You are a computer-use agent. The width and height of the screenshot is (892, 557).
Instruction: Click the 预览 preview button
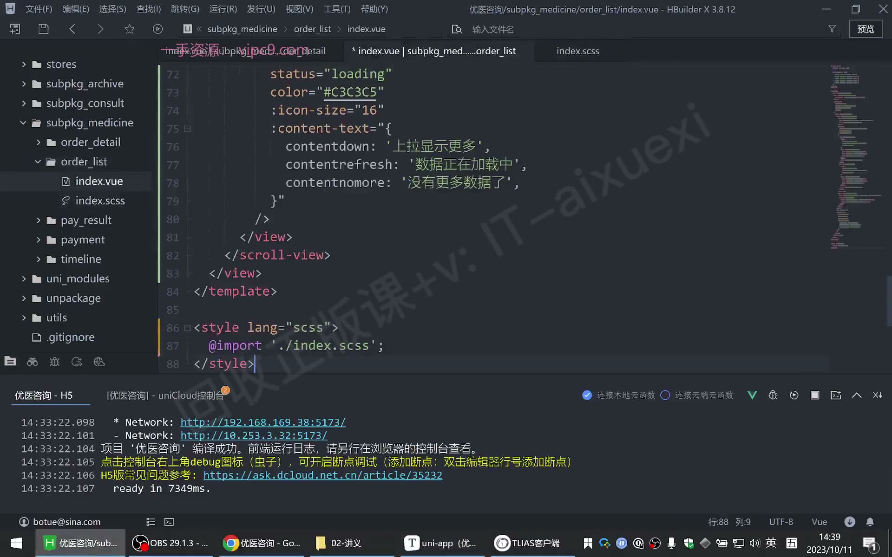(866, 29)
